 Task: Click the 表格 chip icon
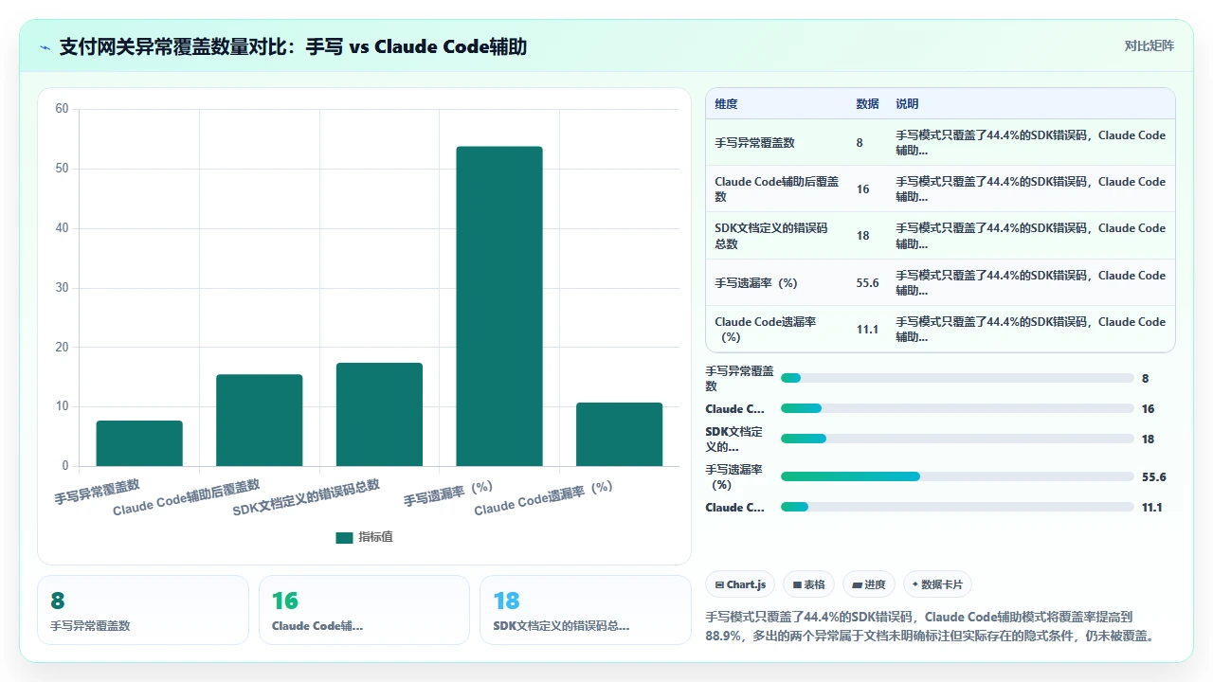(x=798, y=584)
